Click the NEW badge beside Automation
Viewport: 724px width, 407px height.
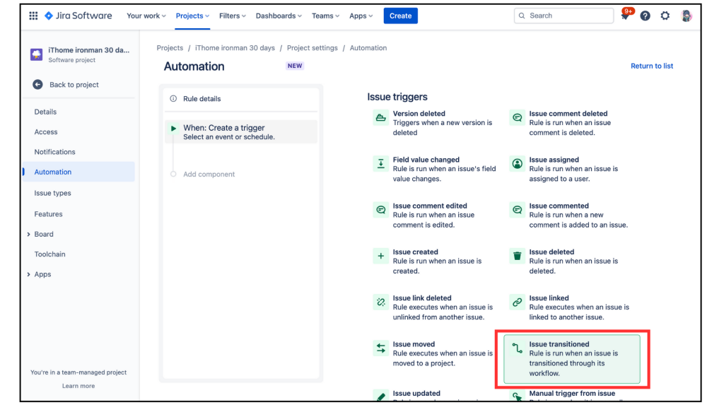coord(295,66)
